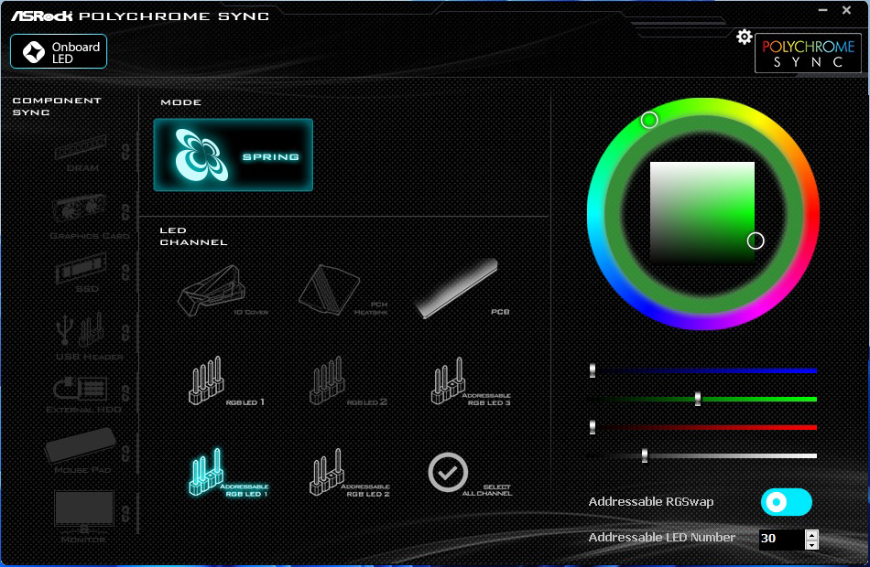Minimize the Polychrome Sync window
870x567 pixels.
click(x=823, y=11)
